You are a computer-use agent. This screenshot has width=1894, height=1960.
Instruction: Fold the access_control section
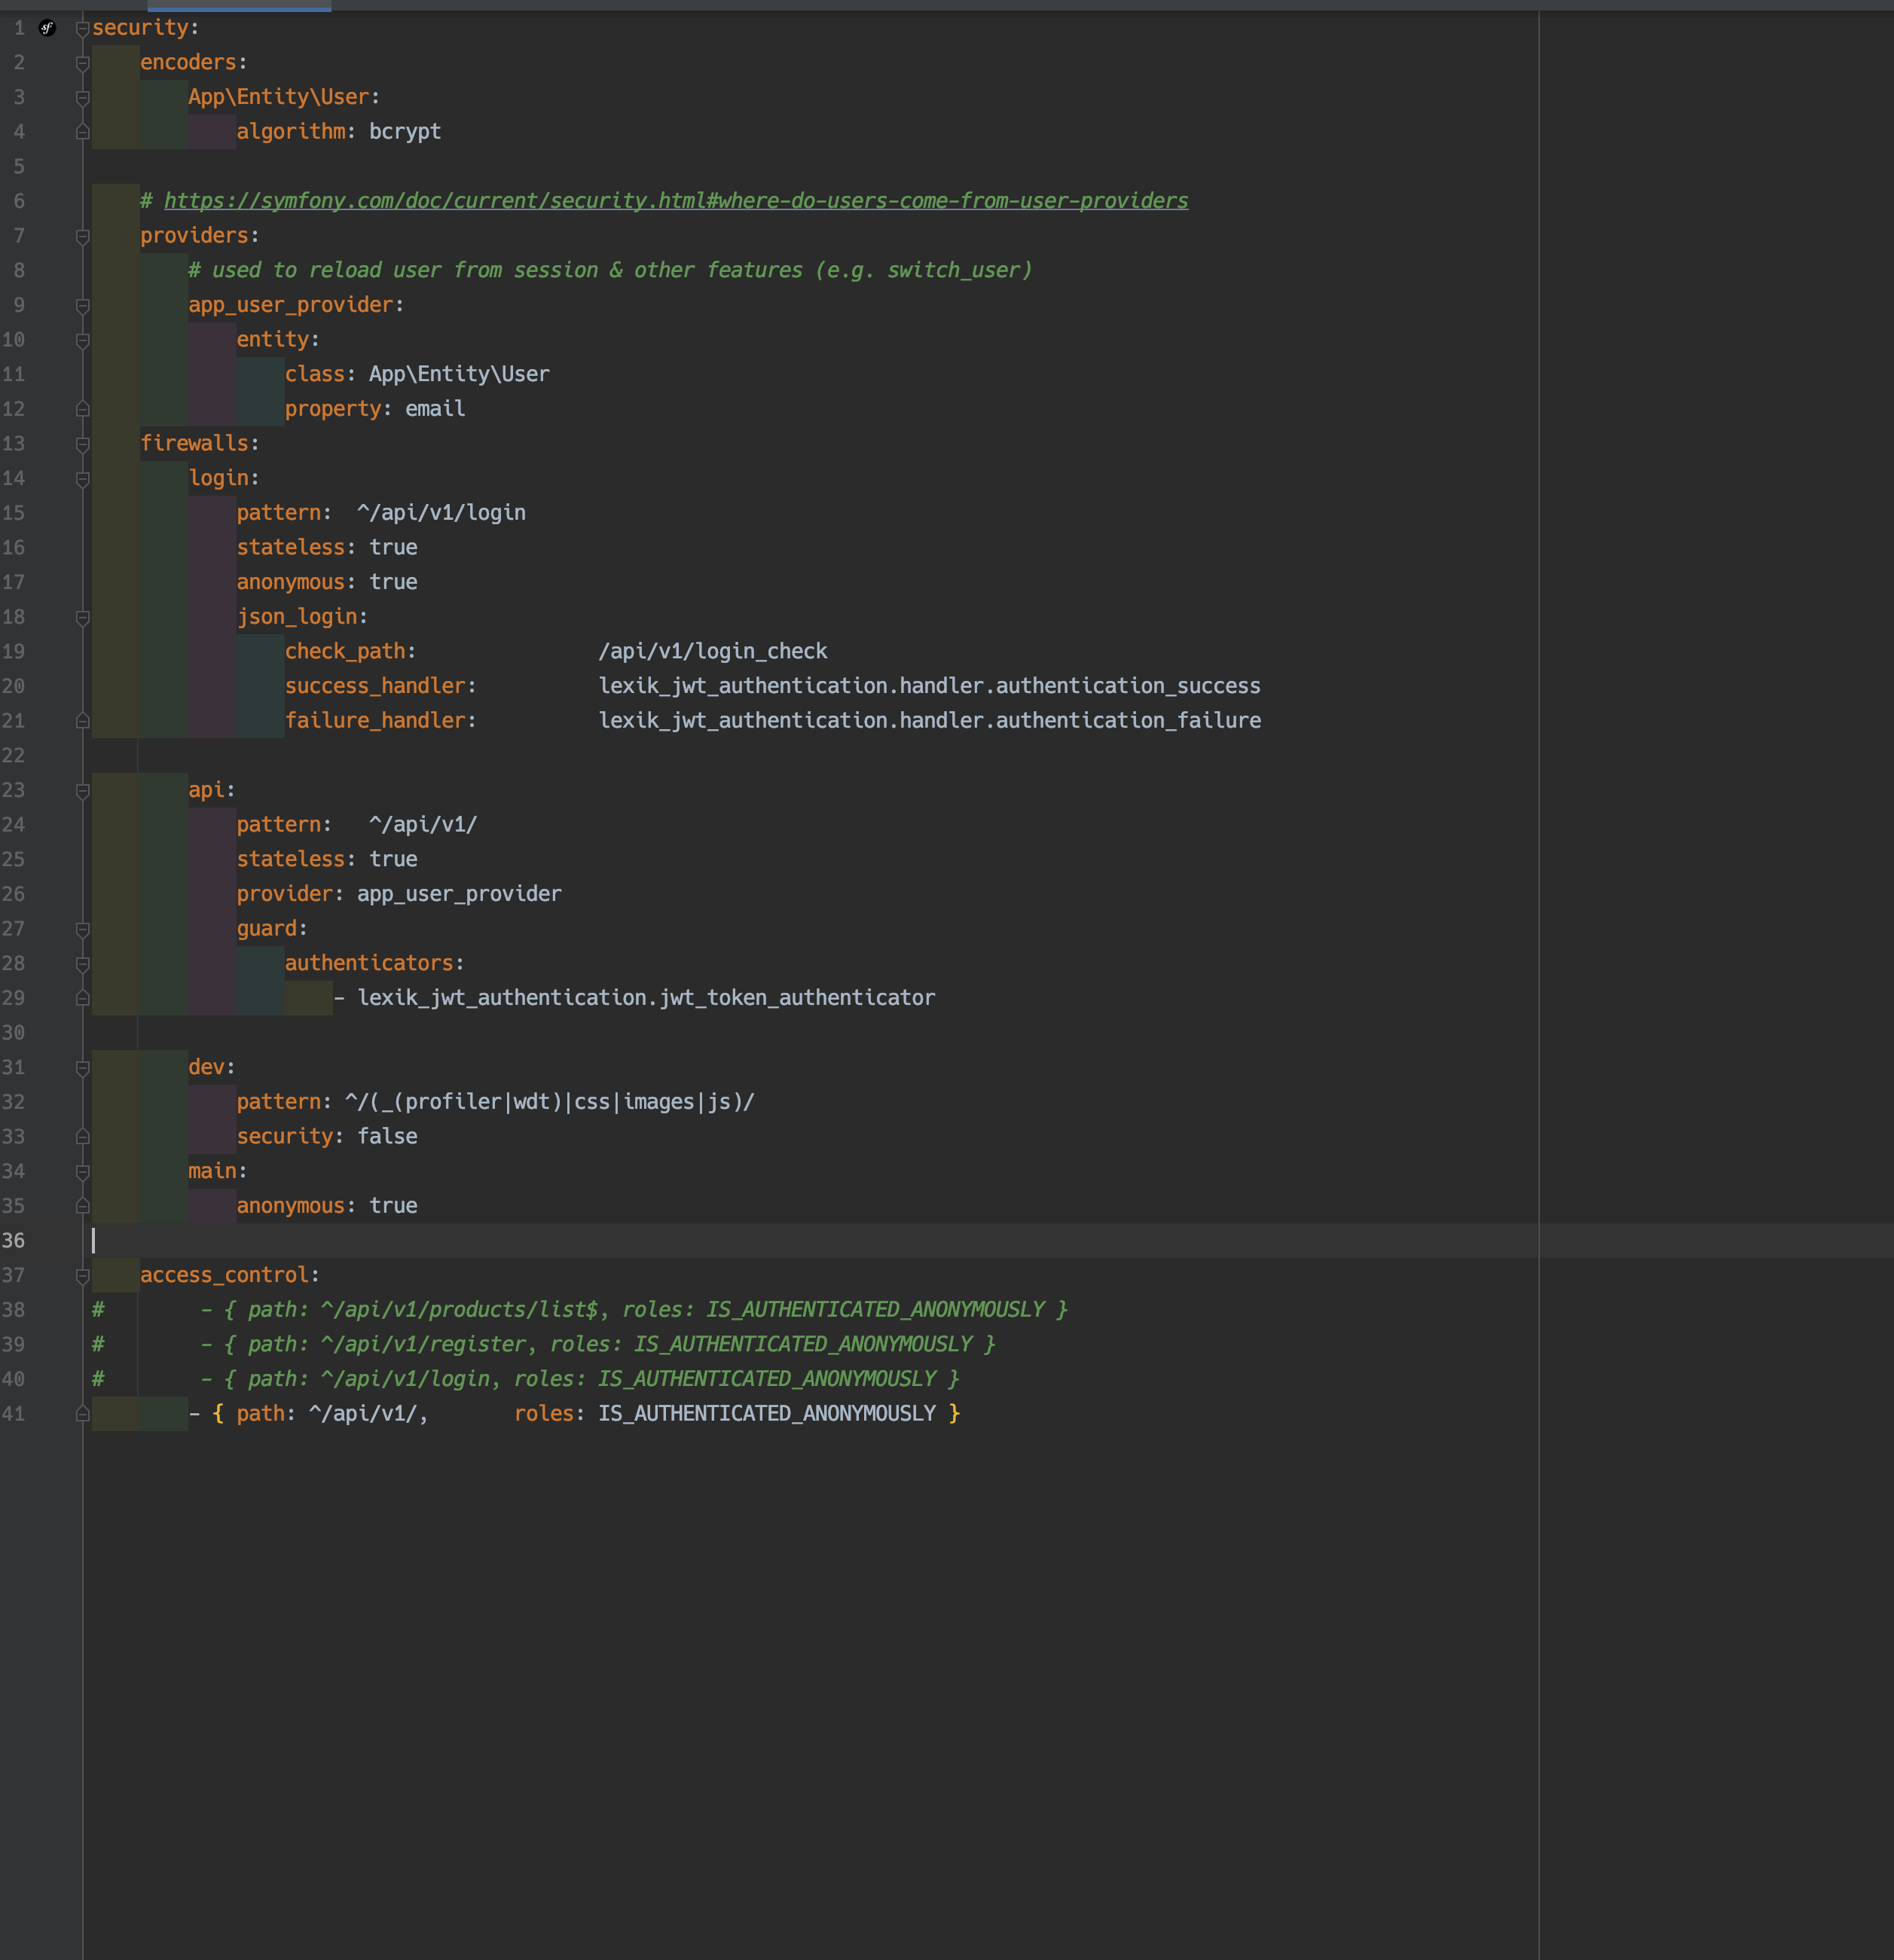coord(83,1276)
